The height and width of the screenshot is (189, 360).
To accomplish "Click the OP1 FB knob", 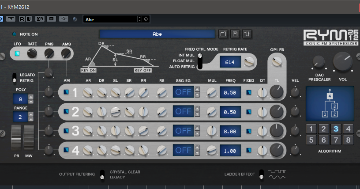I will pos(277,61).
